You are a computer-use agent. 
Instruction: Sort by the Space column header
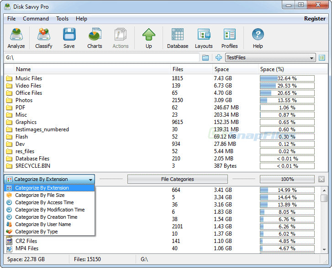tap(235, 69)
